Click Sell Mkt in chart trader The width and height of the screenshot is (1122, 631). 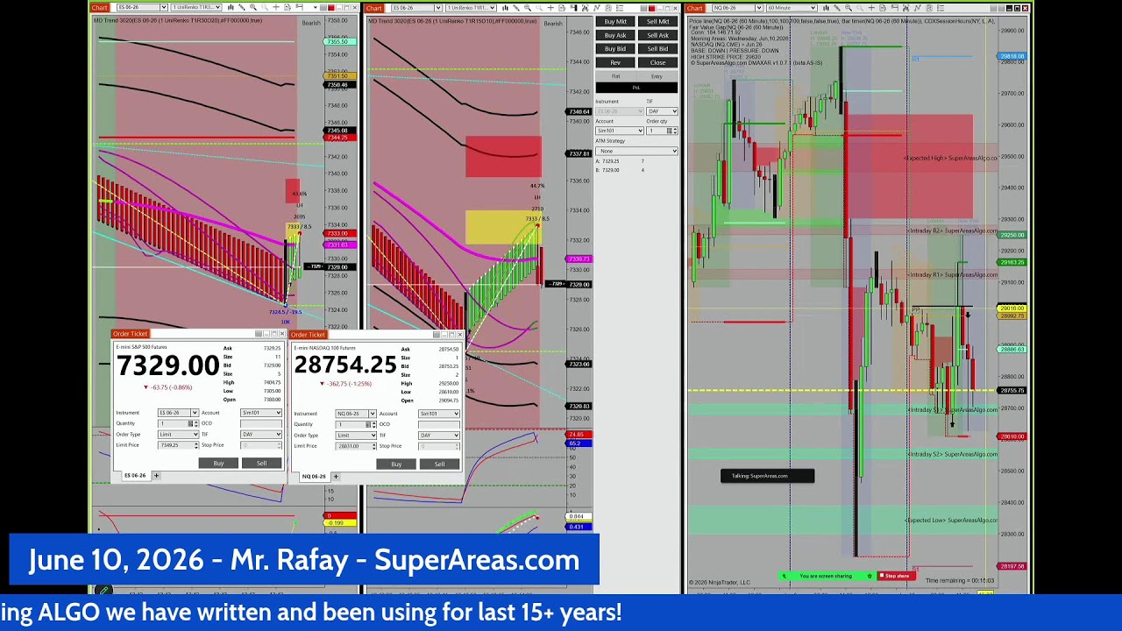coord(657,21)
